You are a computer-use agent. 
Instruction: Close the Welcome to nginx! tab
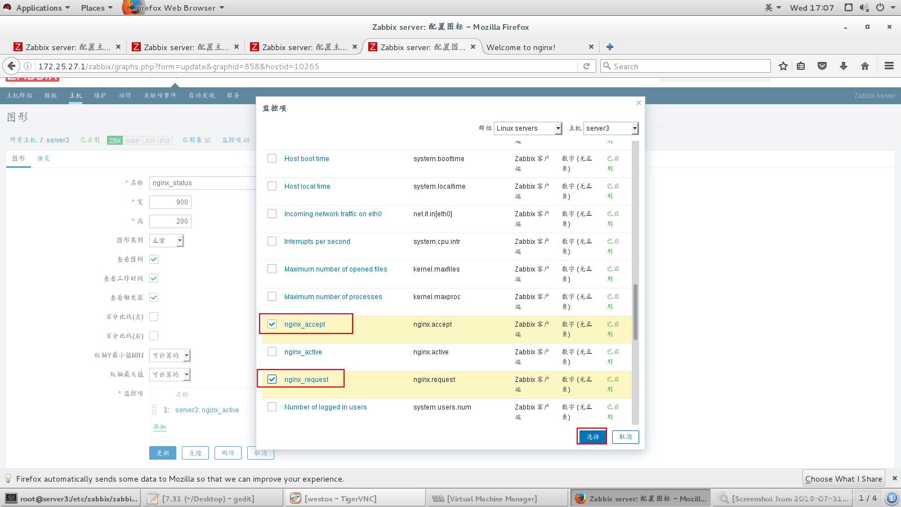coord(591,47)
